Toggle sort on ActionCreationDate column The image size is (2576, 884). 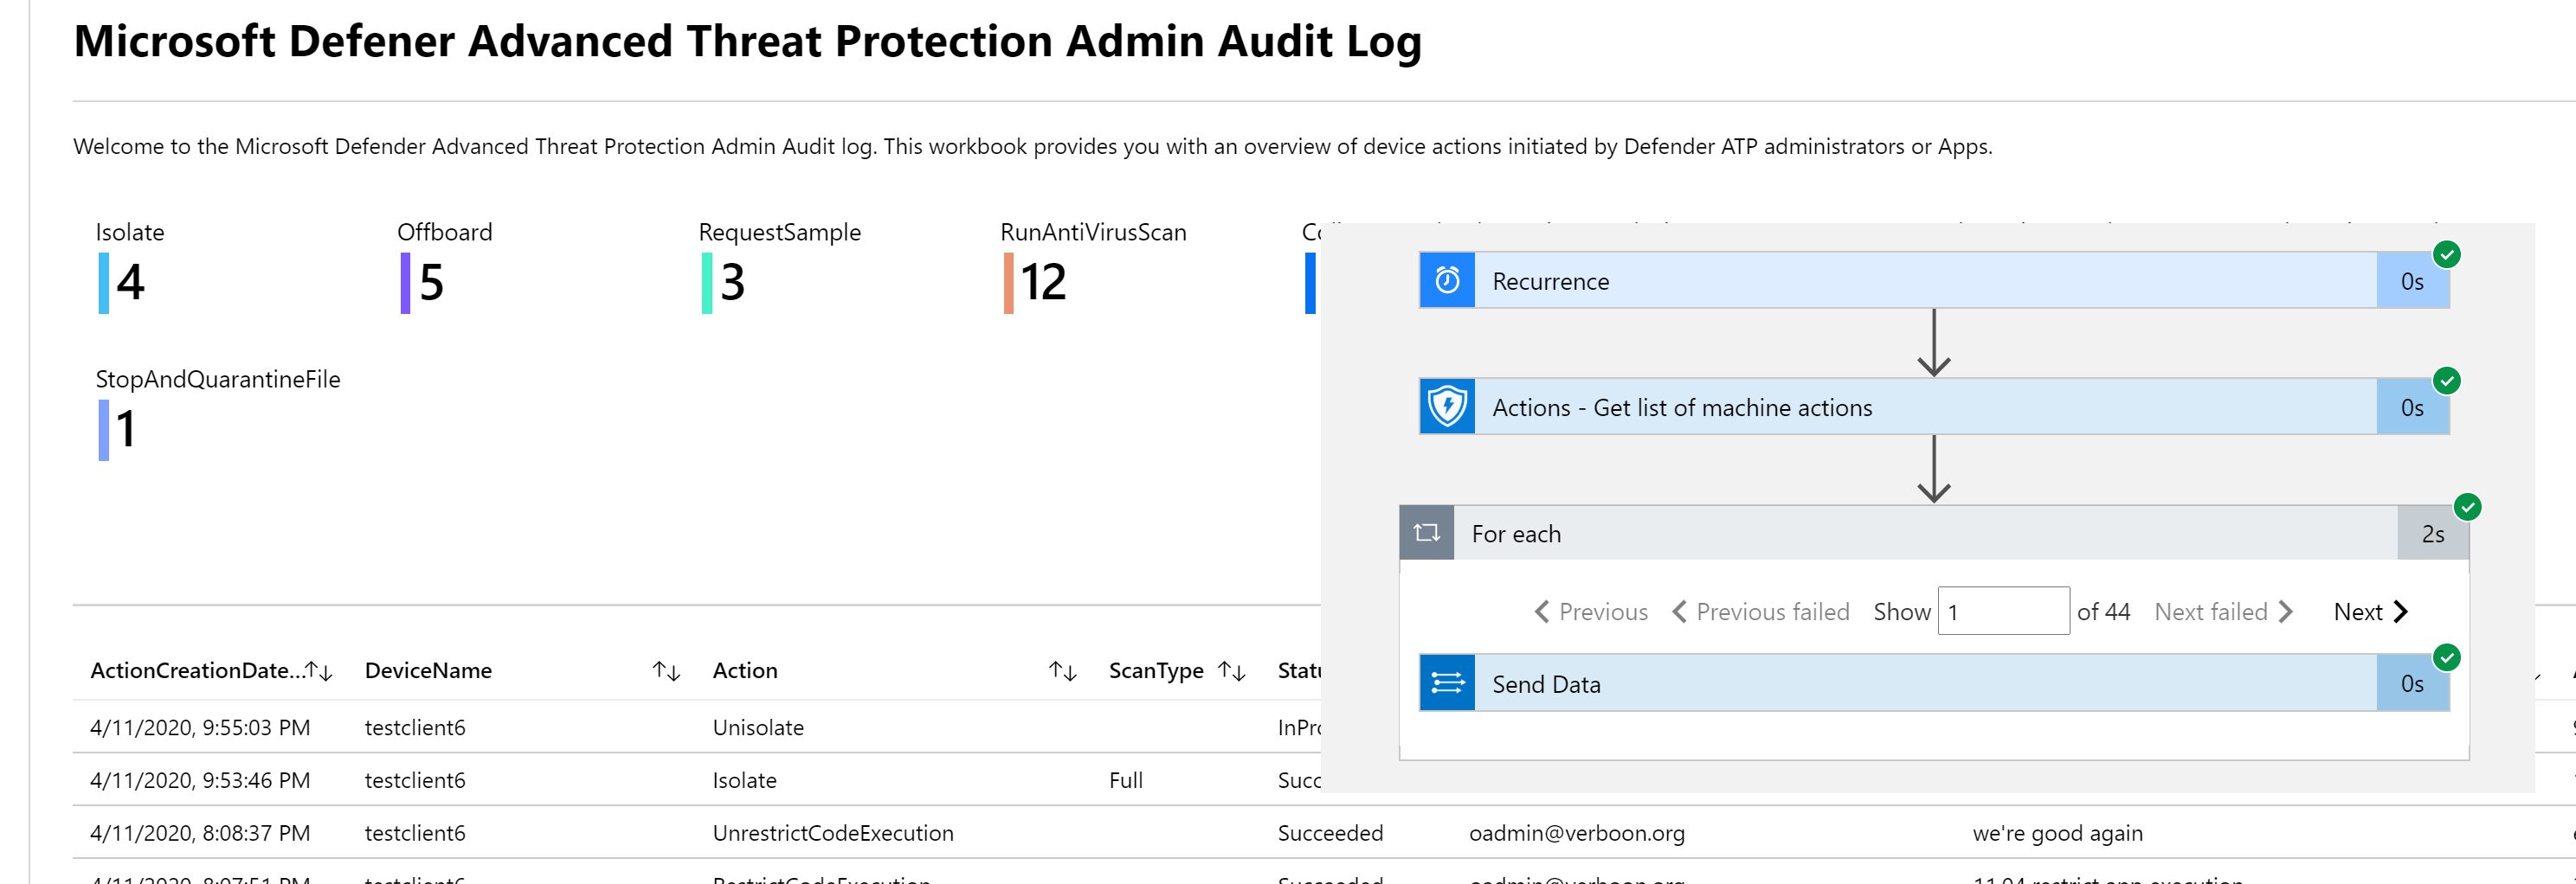tap(319, 670)
